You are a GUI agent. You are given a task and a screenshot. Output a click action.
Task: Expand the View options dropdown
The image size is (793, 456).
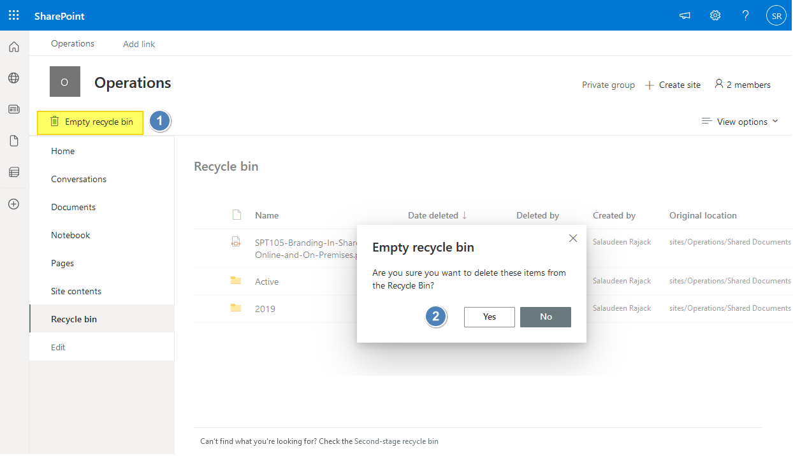pos(739,121)
